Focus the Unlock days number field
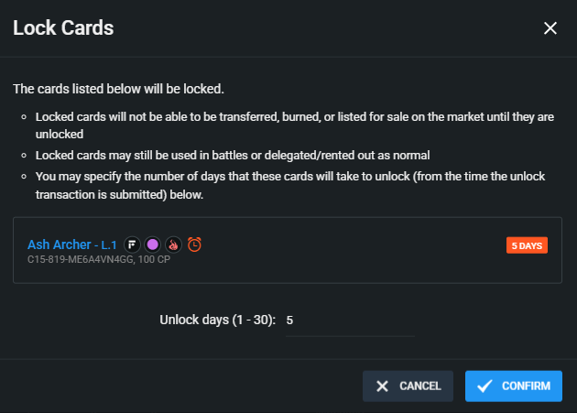The width and height of the screenshot is (577, 413). tap(350, 321)
